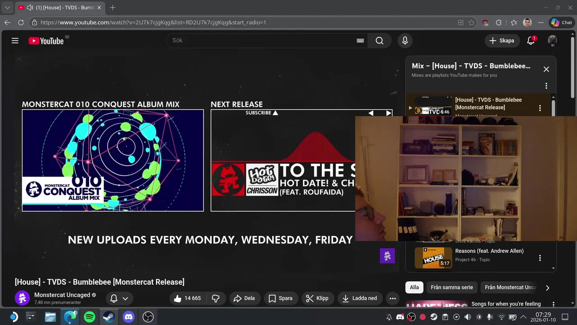Create a clip with Klipp

pos(318,298)
